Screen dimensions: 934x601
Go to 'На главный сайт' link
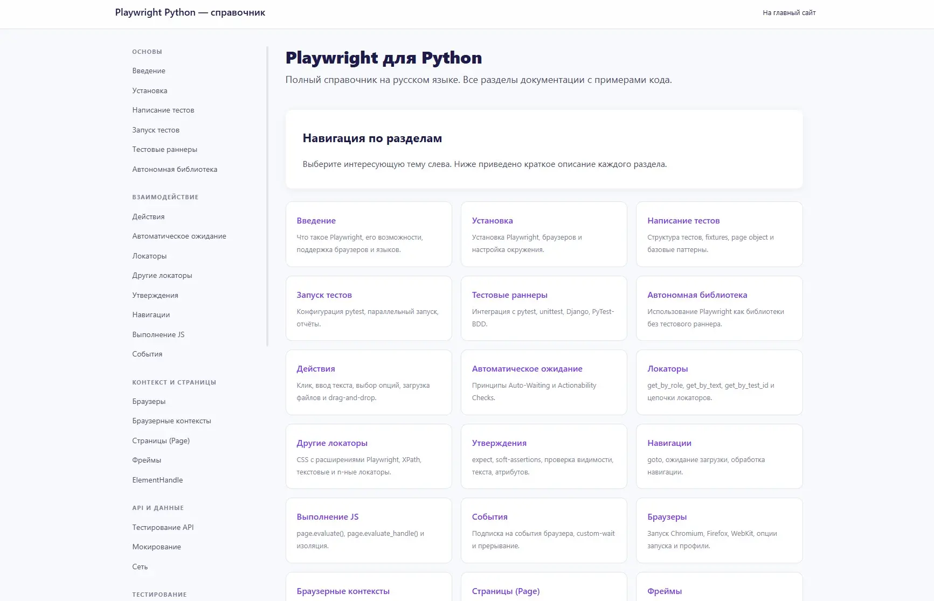(x=789, y=13)
